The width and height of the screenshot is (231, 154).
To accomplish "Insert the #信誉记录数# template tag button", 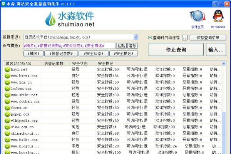I will tap(61, 54).
